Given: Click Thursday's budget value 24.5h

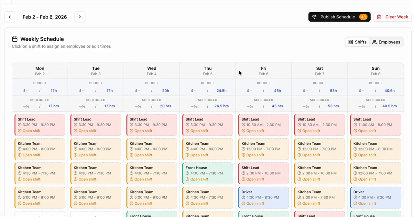Looking at the screenshot, I should point(222,91).
